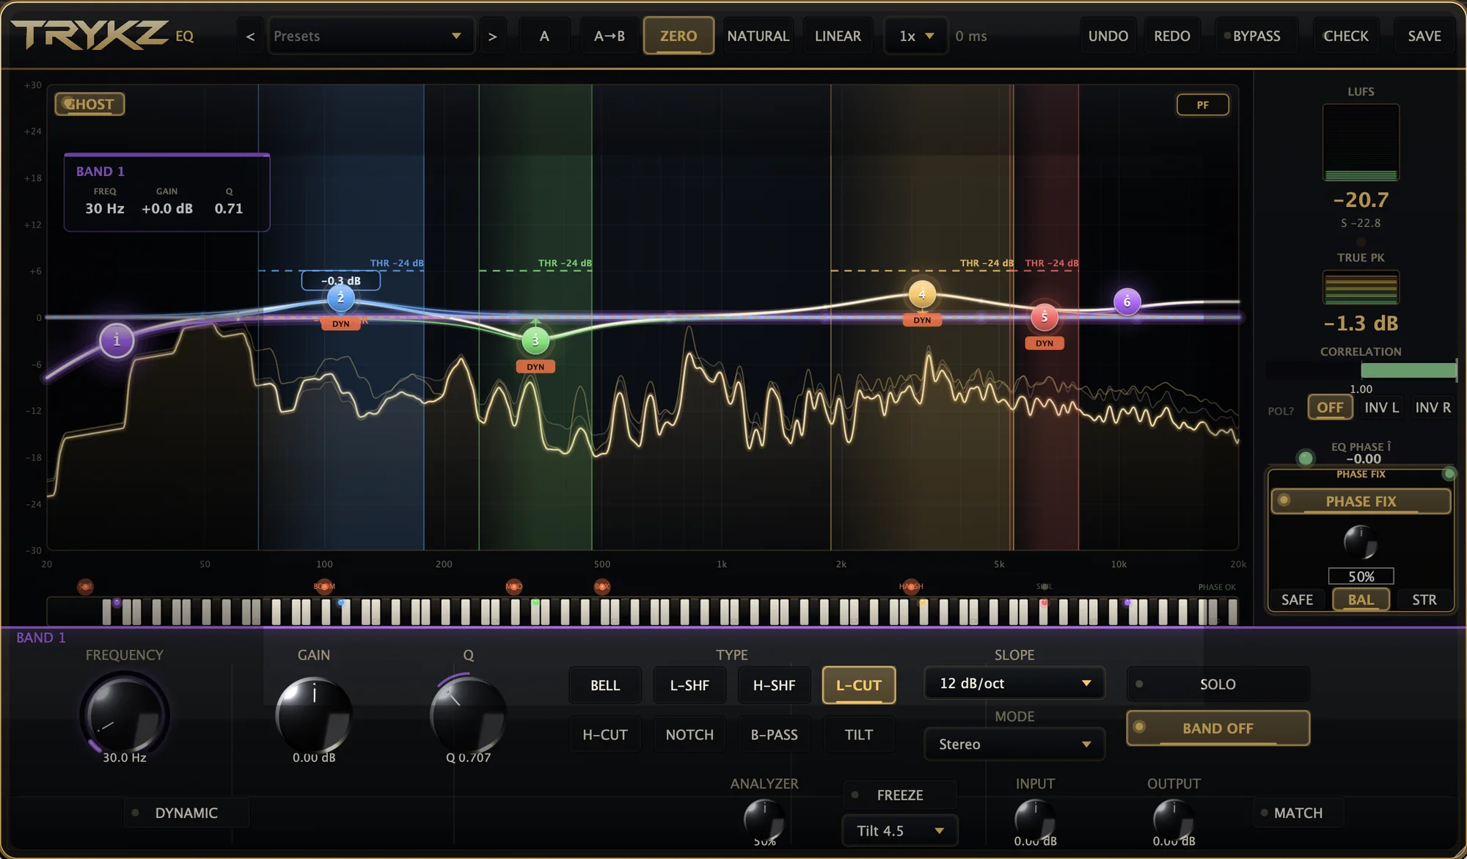Click the DYN tag under band 5

[1045, 343]
